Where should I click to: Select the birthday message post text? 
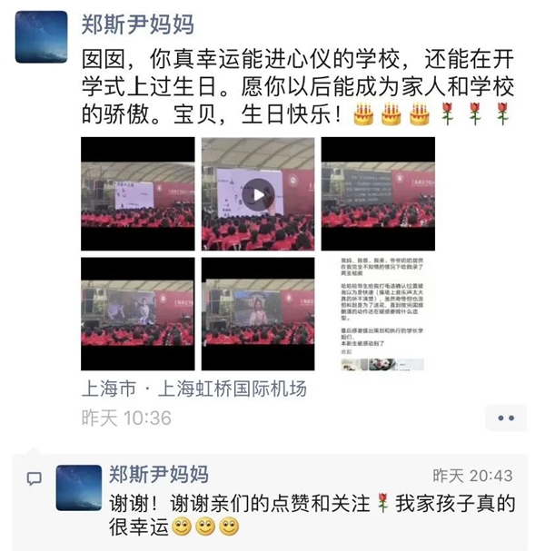297,87
